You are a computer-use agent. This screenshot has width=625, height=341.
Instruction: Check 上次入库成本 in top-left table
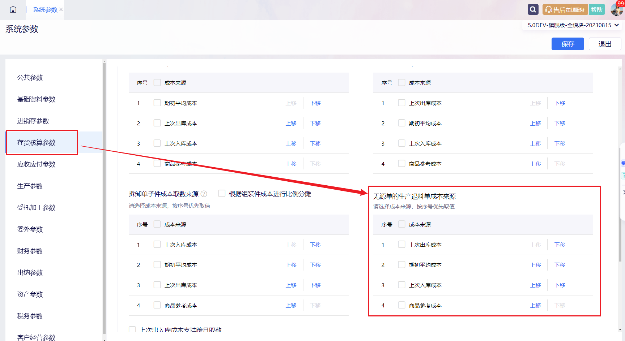point(157,143)
